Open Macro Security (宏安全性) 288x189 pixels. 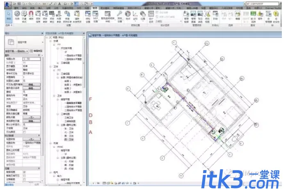click(x=276, y=16)
